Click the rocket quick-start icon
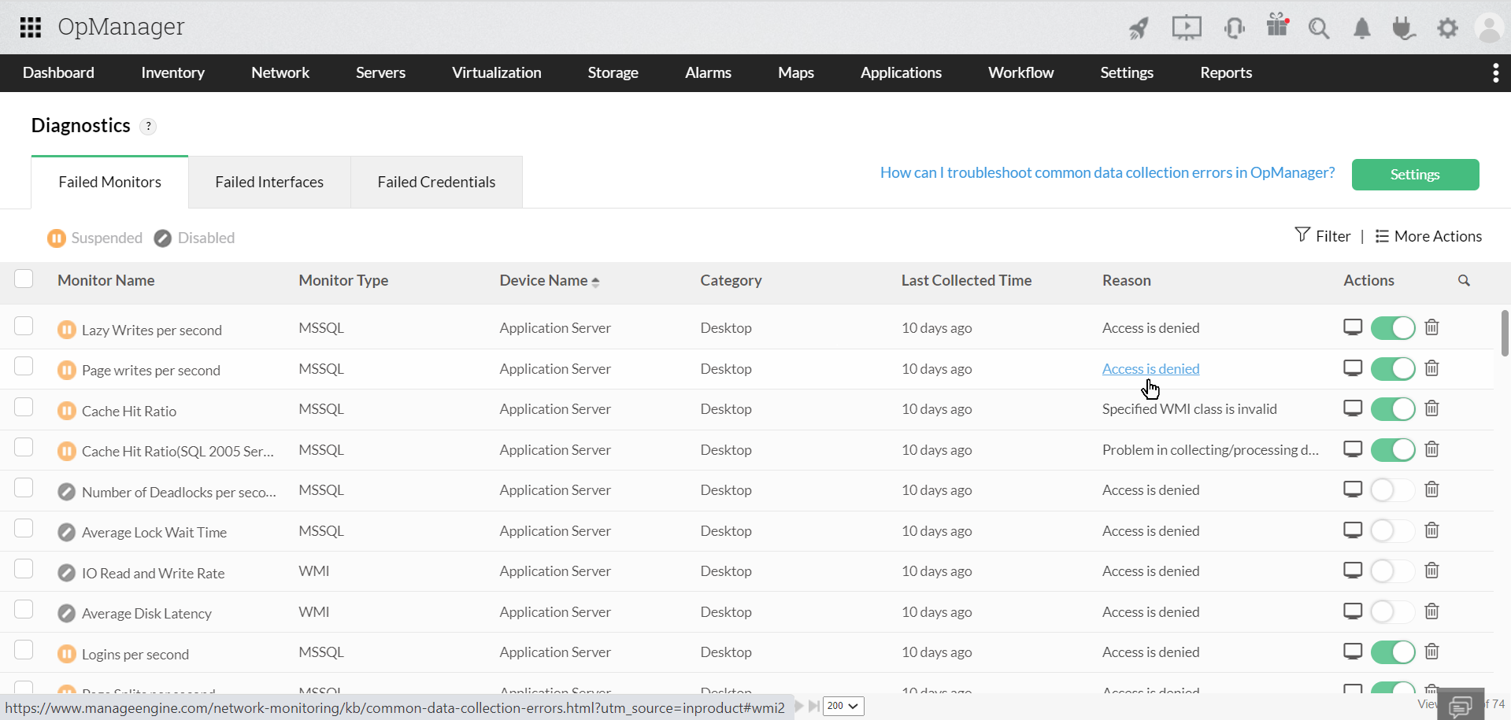This screenshot has height=720, width=1511. 1139,28
